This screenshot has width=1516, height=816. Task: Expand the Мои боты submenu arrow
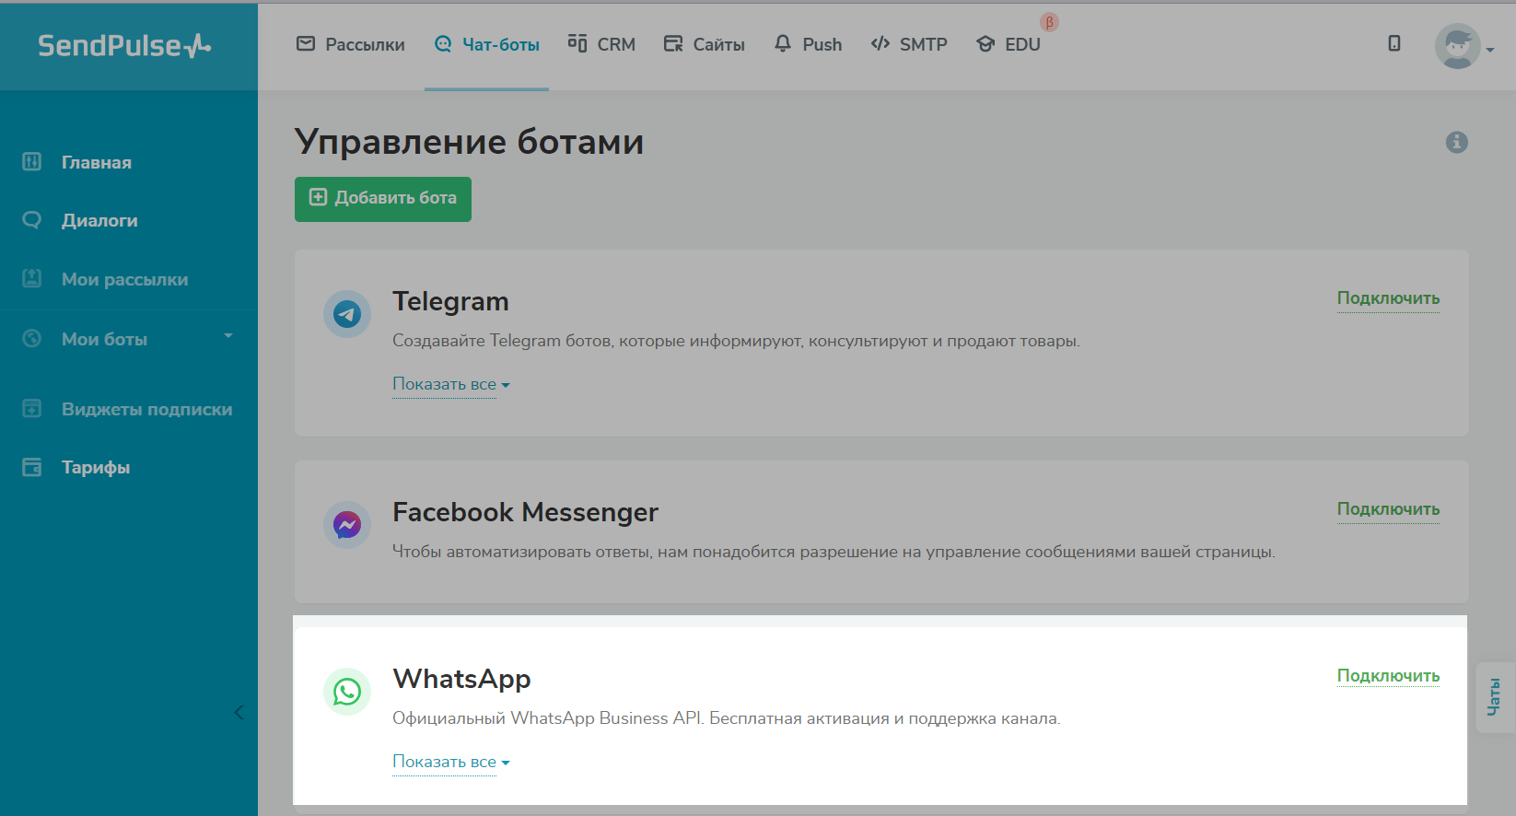(x=228, y=336)
